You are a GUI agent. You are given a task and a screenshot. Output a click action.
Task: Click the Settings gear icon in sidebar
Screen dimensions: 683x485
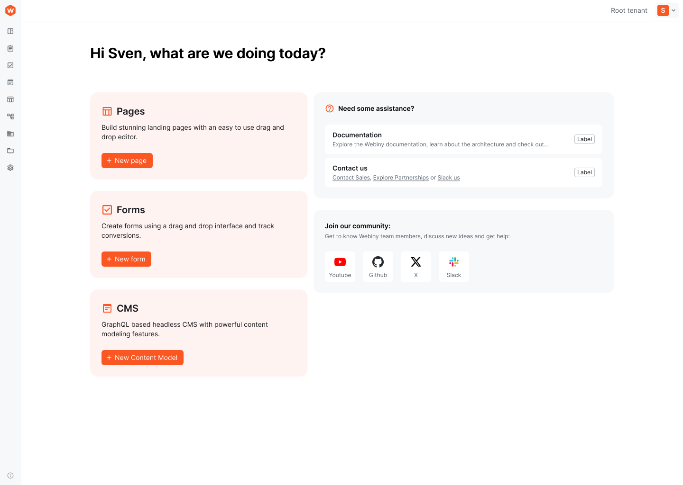coord(10,168)
